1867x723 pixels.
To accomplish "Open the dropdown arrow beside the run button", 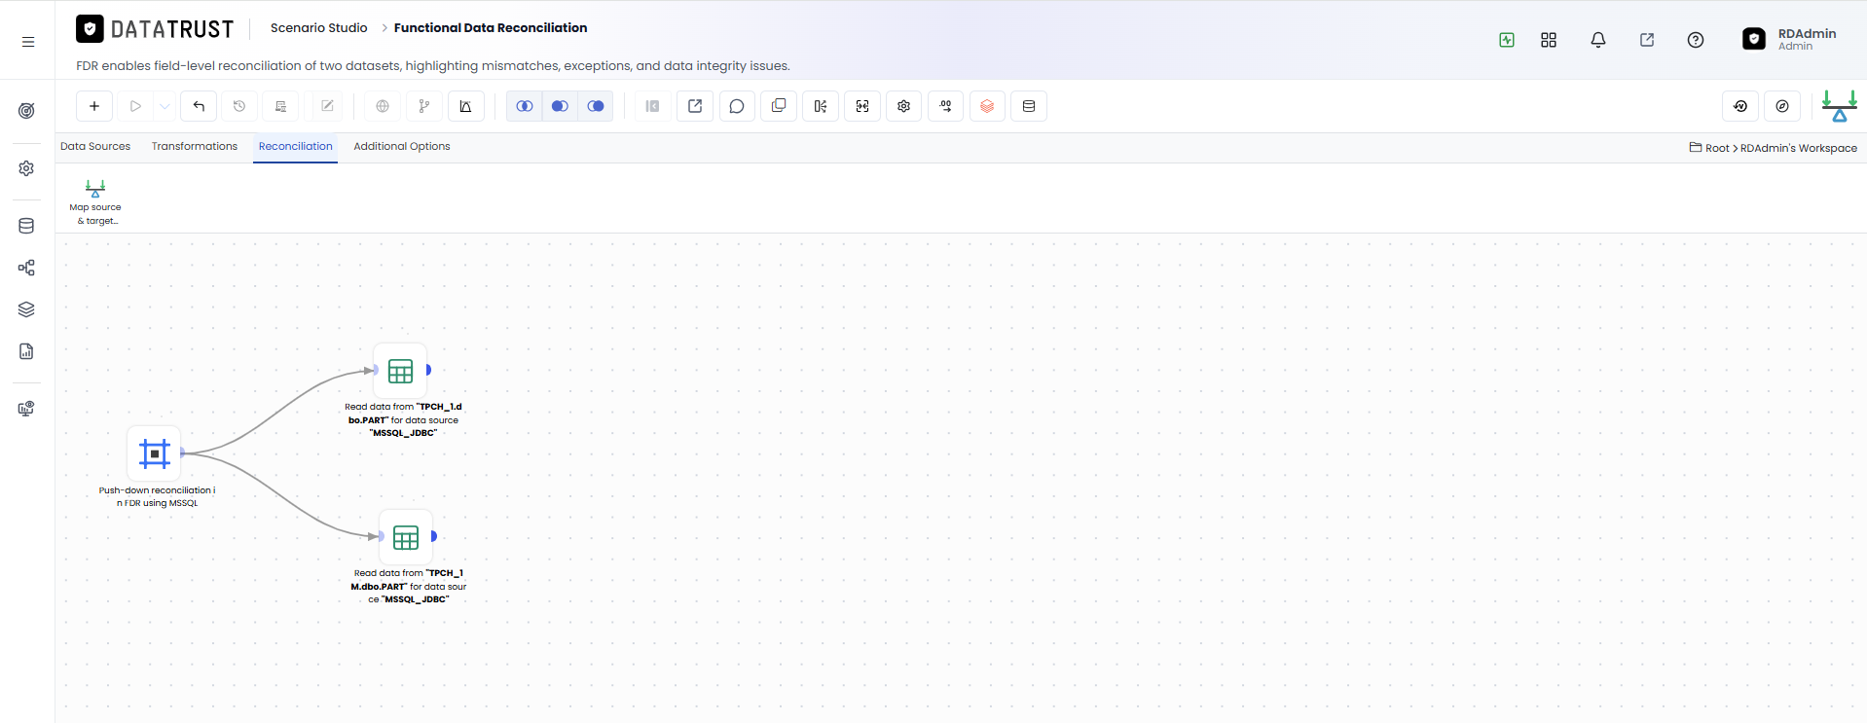I will click(165, 106).
